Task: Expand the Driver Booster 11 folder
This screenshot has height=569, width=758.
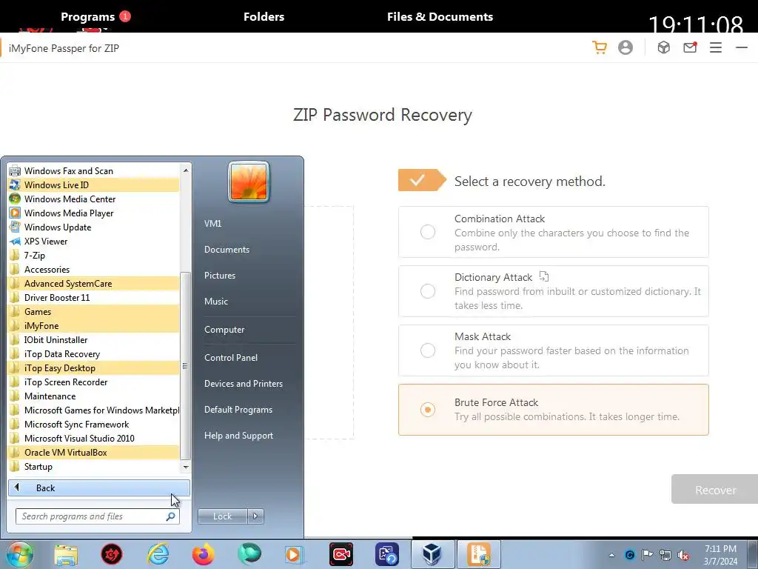Action: click(x=94, y=297)
